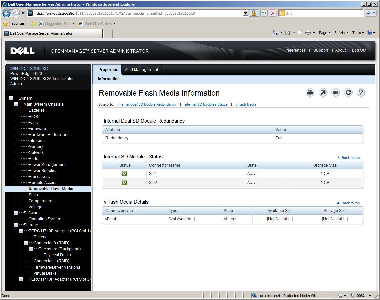The width and height of the screenshot is (380, 300).
Task: Click the SD1 green status checkmark
Action: click(x=125, y=174)
